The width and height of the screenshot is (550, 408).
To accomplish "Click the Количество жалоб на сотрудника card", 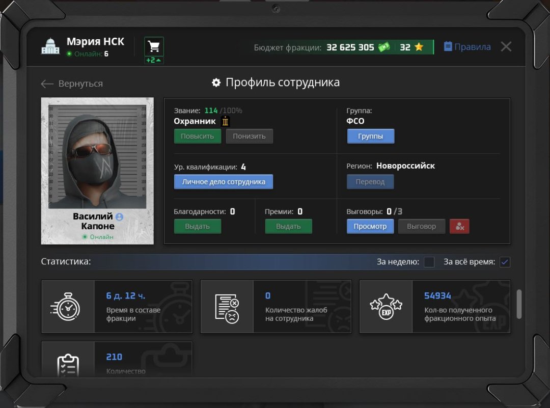I will [276, 306].
